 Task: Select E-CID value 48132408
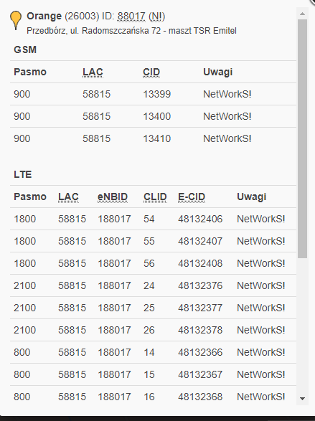(200, 264)
